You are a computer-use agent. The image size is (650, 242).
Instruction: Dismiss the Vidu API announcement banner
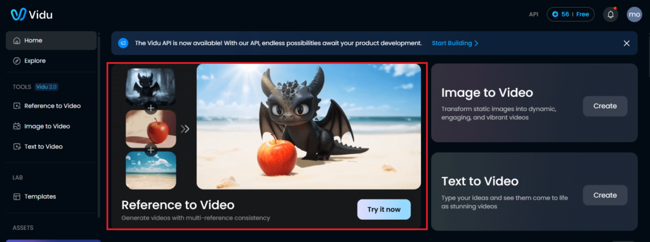627,43
